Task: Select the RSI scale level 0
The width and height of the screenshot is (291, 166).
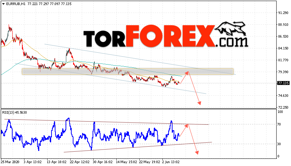Action: [x=278, y=156]
